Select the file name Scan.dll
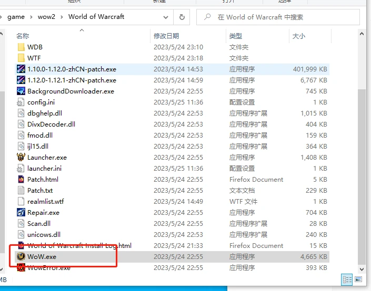Viewport: 371px width, 291px height. (x=39, y=223)
